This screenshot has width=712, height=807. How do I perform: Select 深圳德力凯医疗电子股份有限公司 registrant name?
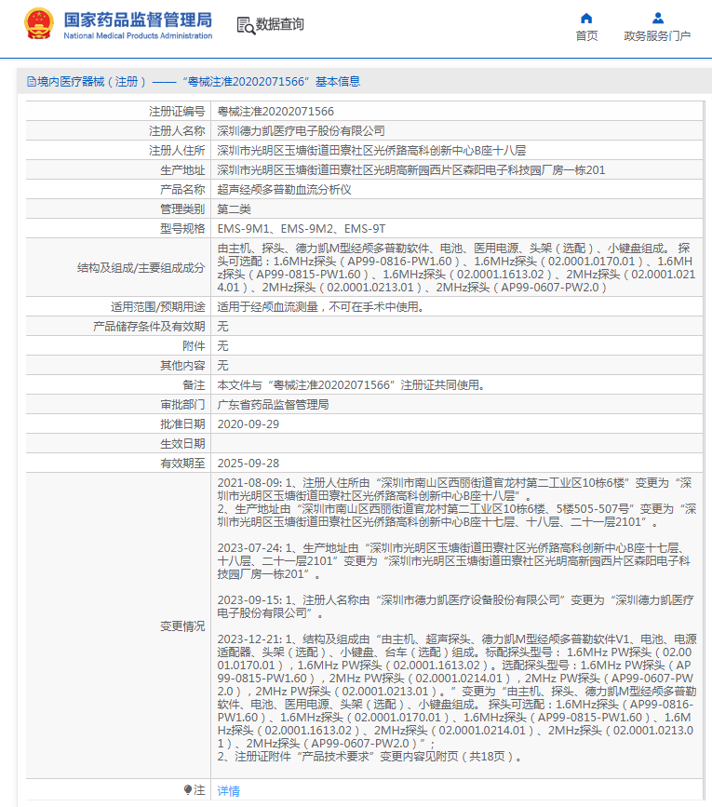(x=301, y=130)
